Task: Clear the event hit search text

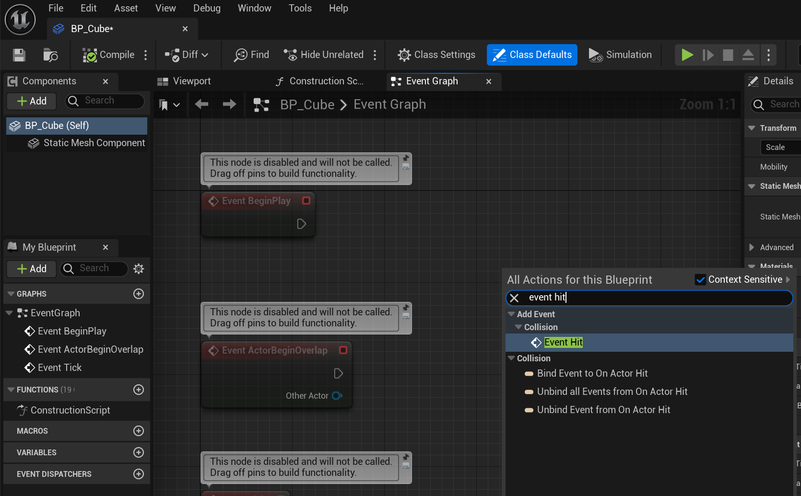Action: 514,298
